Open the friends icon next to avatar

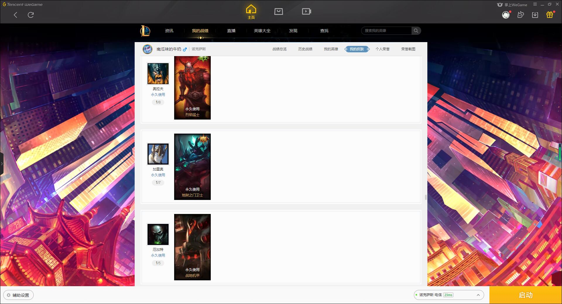[521, 15]
